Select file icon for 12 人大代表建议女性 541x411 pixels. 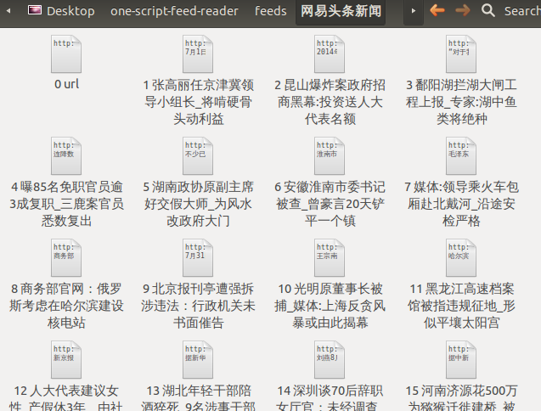[x=66, y=359]
